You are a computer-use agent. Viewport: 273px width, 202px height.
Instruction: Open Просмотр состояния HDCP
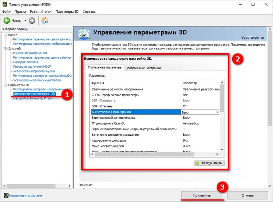(x=32, y=67)
